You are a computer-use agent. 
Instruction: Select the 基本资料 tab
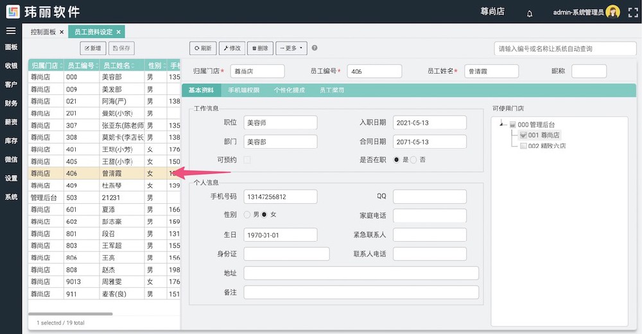201,90
